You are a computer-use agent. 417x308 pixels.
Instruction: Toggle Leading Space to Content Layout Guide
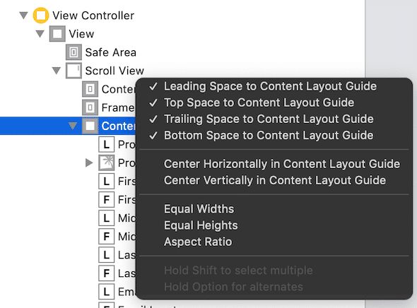coord(274,86)
